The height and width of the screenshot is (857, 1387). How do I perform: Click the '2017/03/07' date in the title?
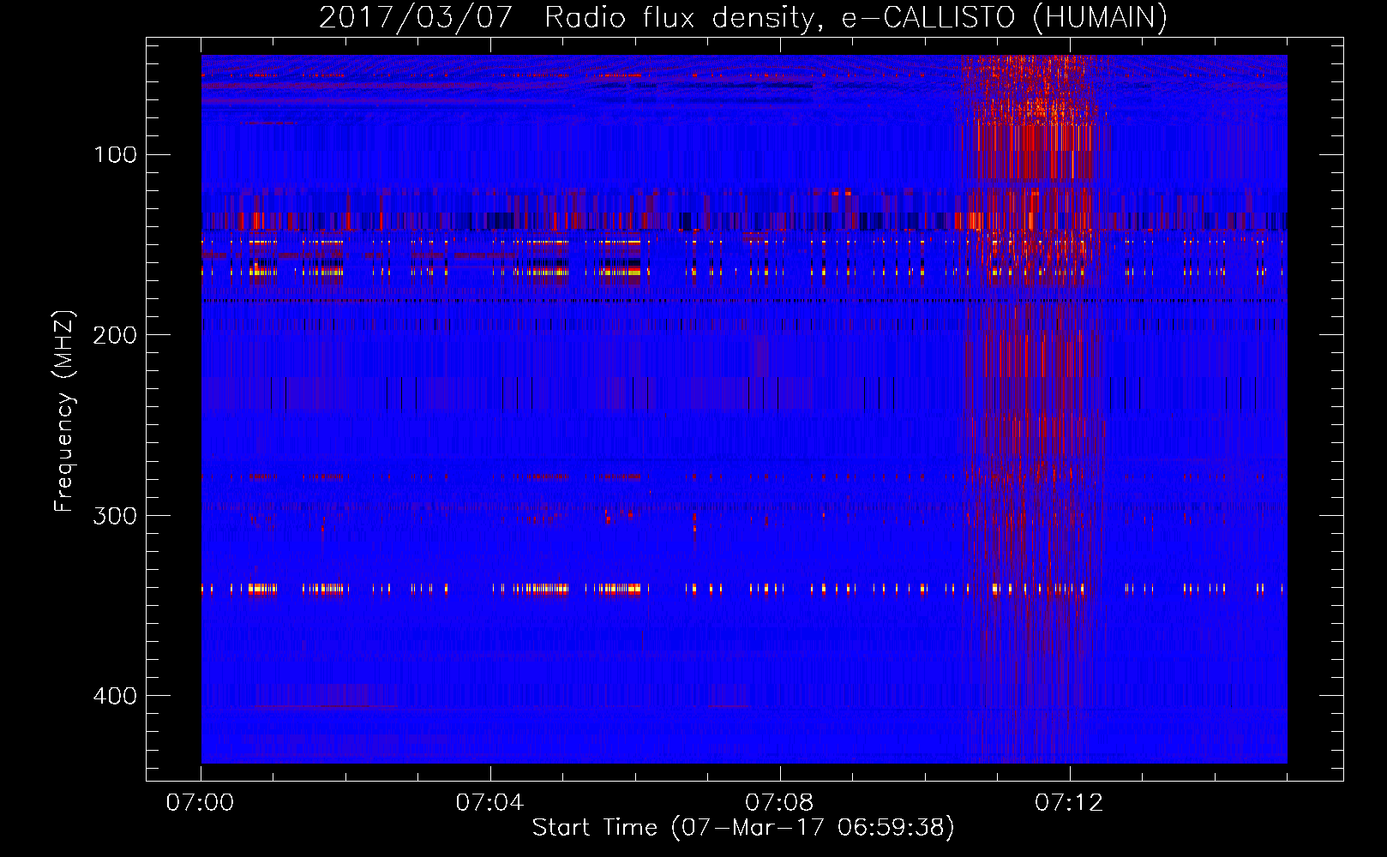tap(416, 18)
